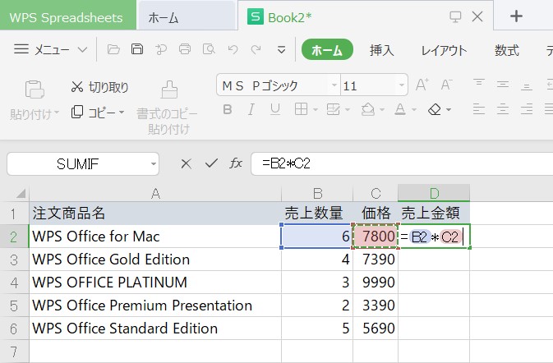The width and height of the screenshot is (553, 363).
Task: Align text right
Action: click(x=527, y=109)
